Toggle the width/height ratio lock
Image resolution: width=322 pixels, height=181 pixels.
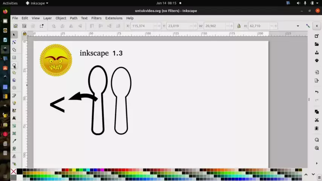(x=239, y=26)
